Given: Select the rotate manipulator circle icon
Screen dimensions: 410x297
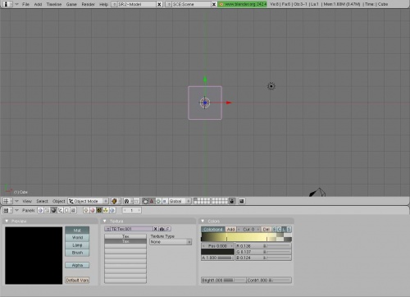Looking at the screenshot, I should click(x=158, y=201).
